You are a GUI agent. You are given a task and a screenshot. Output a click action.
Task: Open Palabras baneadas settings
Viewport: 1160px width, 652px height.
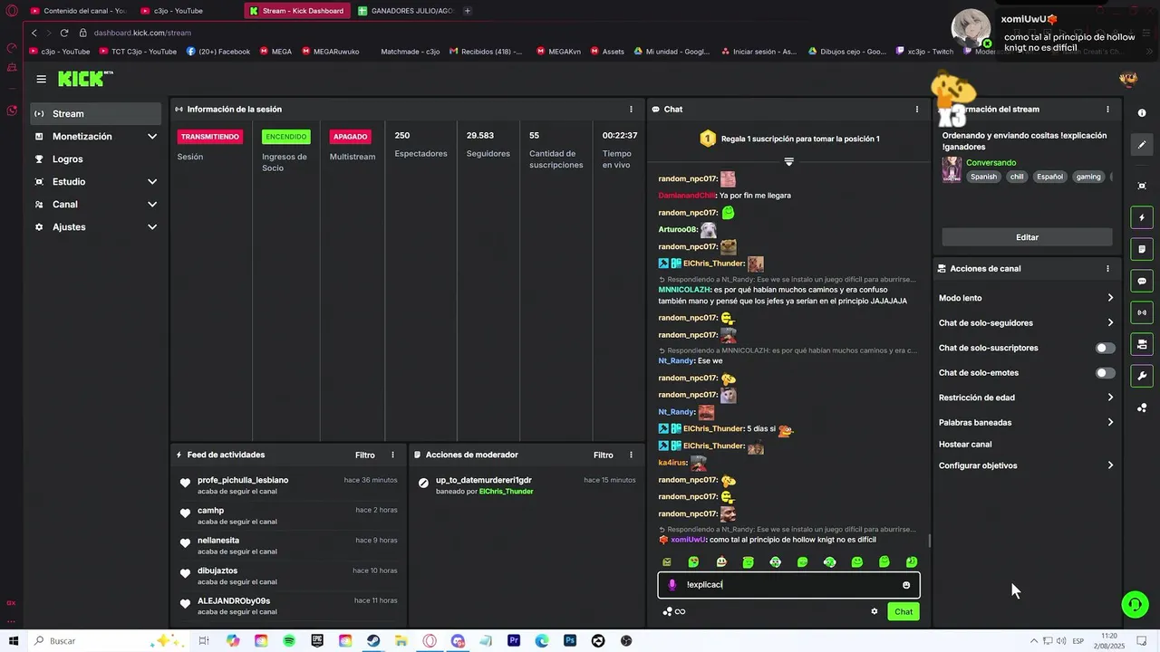[x=1027, y=423]
